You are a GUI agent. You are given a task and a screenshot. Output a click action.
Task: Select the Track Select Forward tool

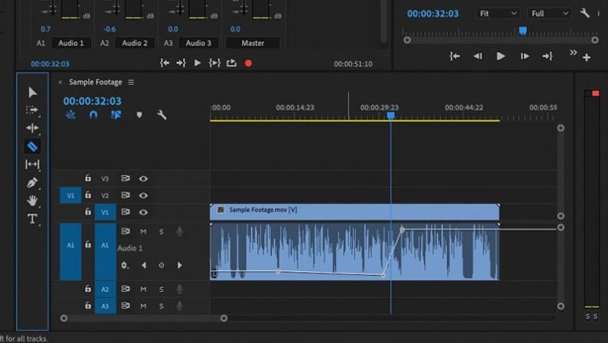(32, 110)
